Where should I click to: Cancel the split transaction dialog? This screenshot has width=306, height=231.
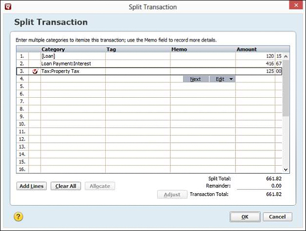277,217
